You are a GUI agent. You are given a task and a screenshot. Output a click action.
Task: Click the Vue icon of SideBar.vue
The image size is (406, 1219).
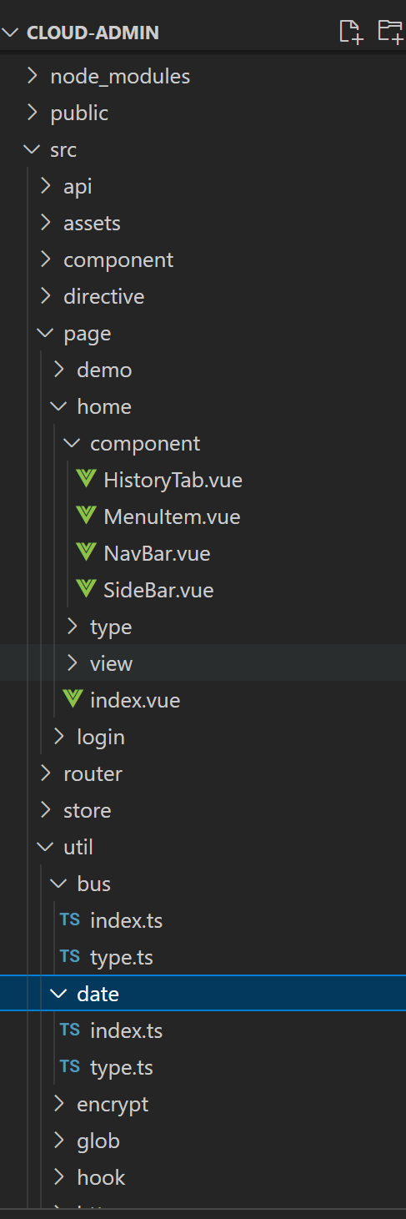tap(86, 590)
